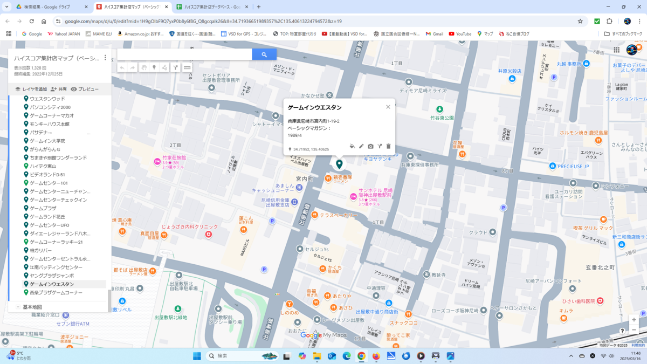Click 共有 to share the map
647x364 pixels.
pos(59,89)
